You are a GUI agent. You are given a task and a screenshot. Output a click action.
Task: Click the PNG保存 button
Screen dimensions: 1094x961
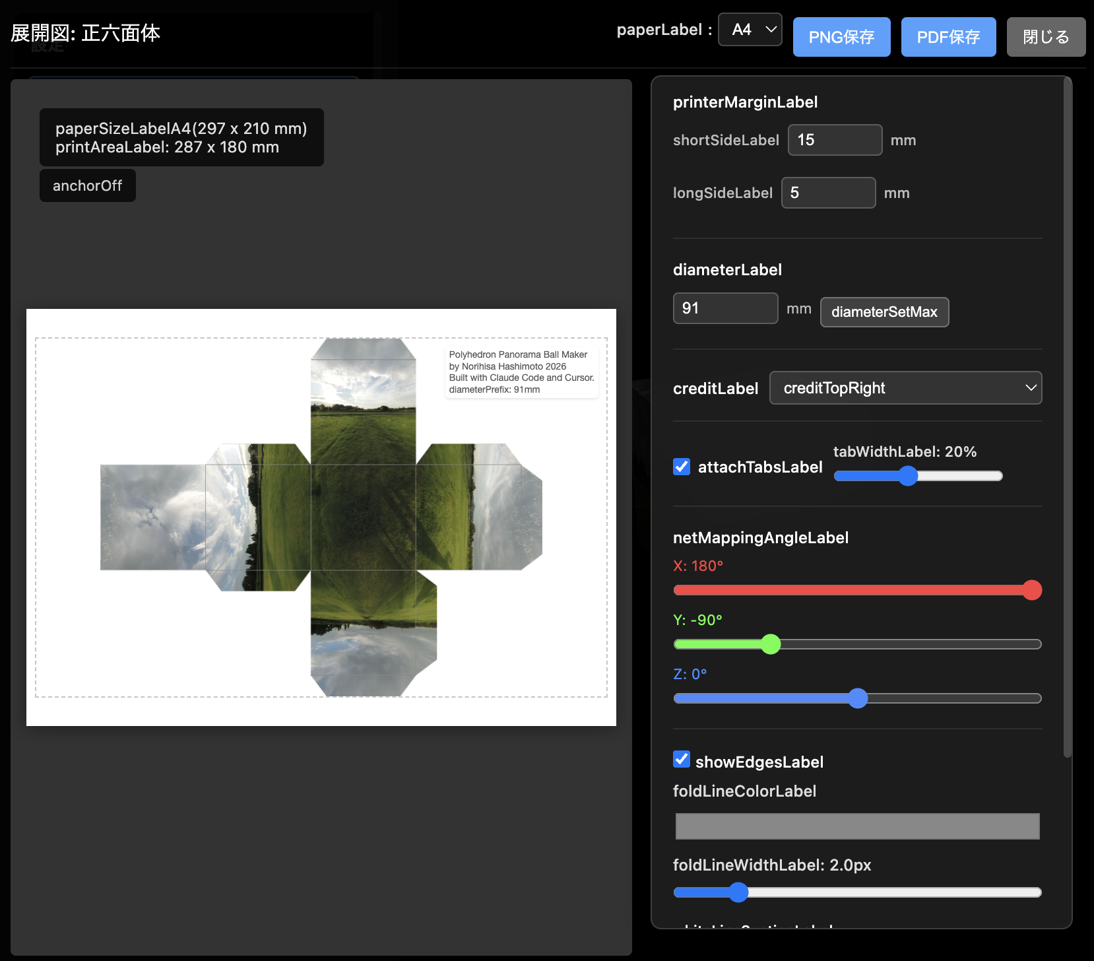[841, 37]
